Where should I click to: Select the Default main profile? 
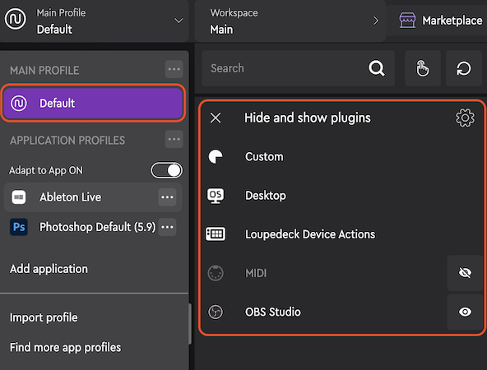click(93, 103)
